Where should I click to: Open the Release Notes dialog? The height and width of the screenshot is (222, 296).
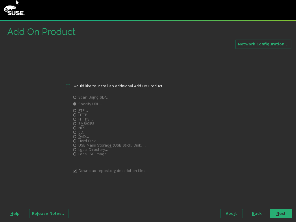[x=49, y=214]
